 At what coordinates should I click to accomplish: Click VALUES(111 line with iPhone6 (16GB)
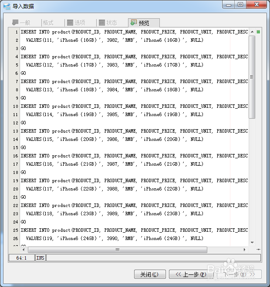point(115,40)
